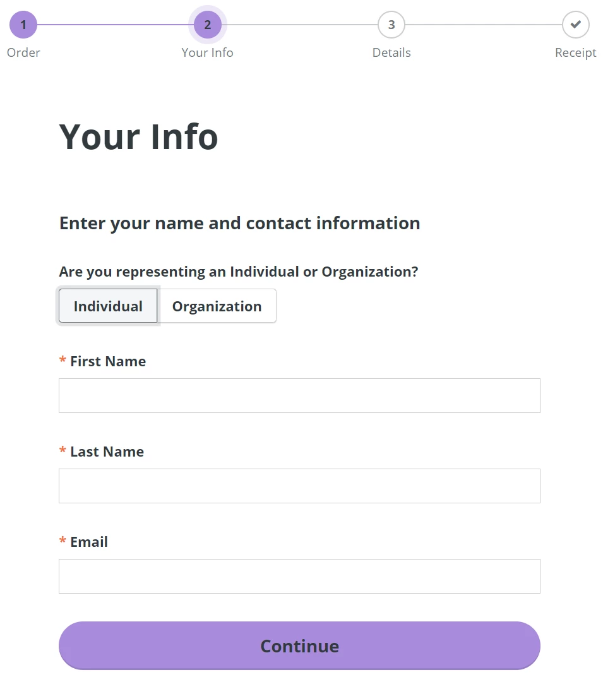Select the highlighted Your Info step indicator
This screenshot has width=603, height=677.
click(x=207, y=25)
